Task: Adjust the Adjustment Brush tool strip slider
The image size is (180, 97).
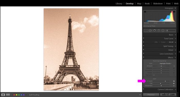Action: tap(172, 31)
